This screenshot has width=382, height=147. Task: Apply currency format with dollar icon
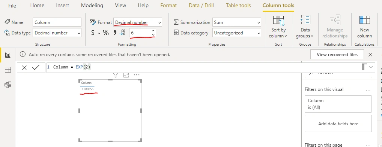pyautogui.click(x=93, y=33)
